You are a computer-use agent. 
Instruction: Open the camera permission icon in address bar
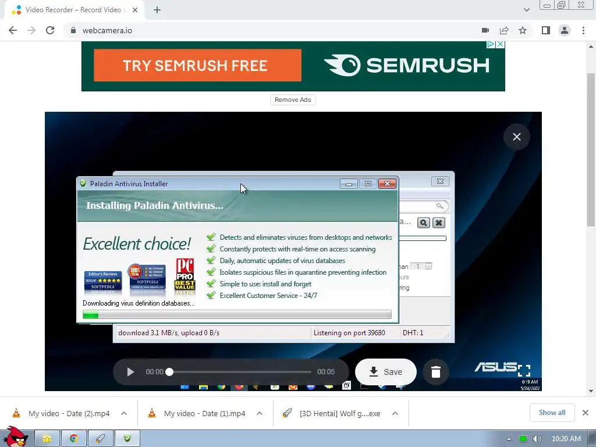[485, 30]
